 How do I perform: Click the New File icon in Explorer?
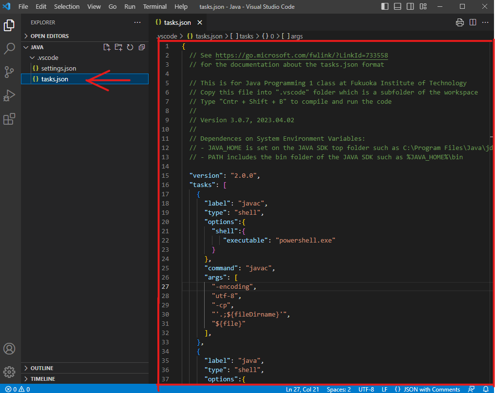coord(107,47)
